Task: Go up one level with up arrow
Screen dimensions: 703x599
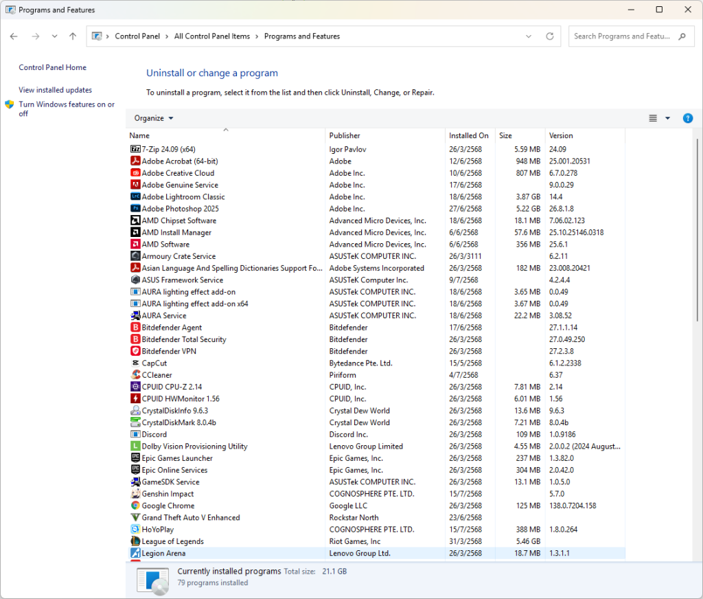Action: pyautogui.click(x=73, y=36)
